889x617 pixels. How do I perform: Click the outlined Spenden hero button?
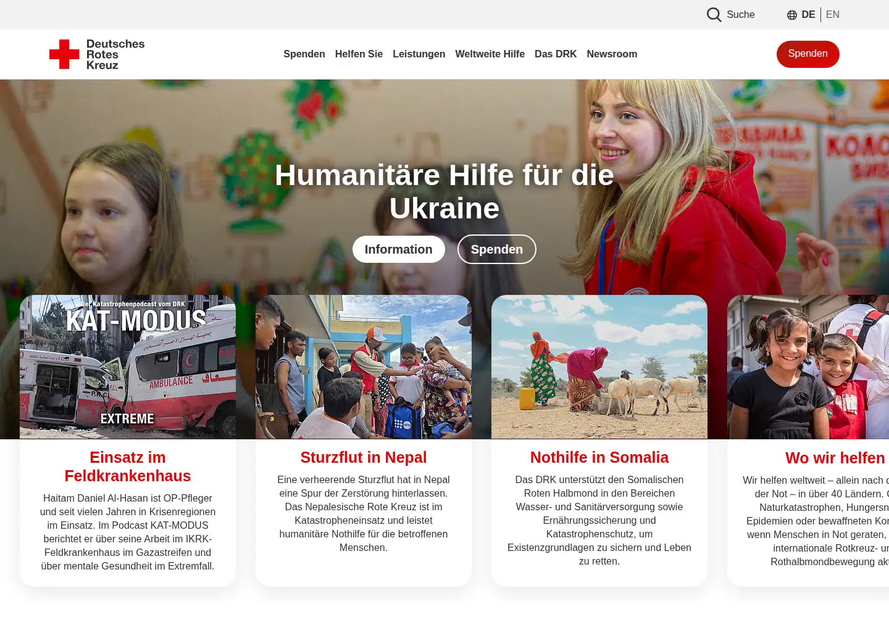[x=497, y=249]
